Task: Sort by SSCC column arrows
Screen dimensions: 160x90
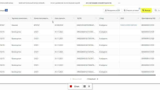Action: pyautogui.click(x=138, y=18)
